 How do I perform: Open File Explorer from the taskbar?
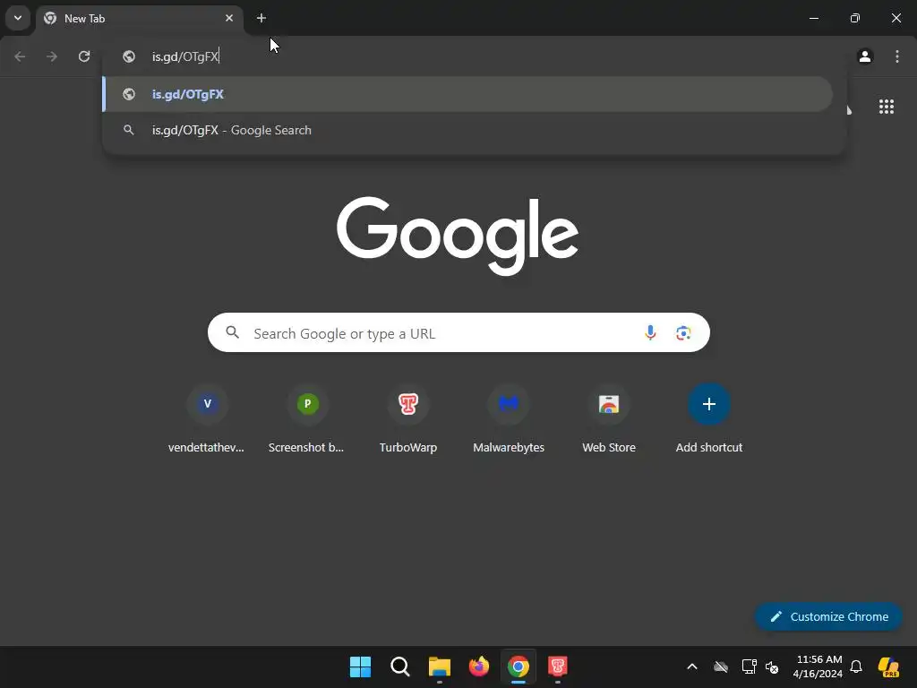439,666
